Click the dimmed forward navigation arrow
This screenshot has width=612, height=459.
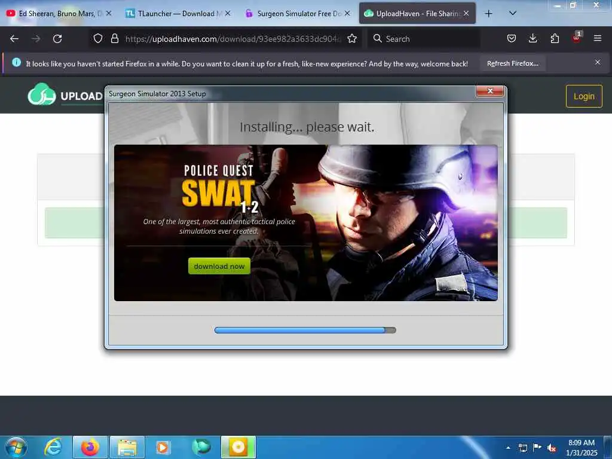pyautogui.click(x=36, y=39)
